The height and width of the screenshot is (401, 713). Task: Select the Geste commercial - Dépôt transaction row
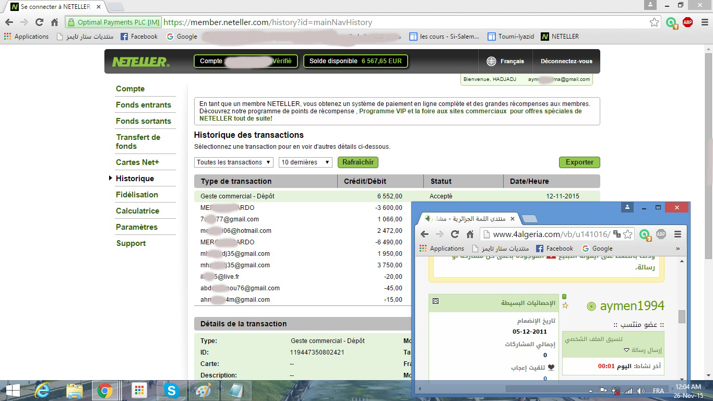[303, 196]
